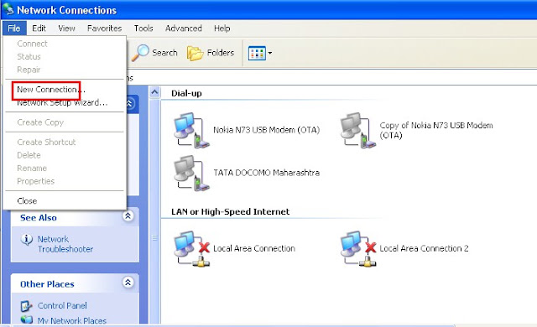Open the Network Troubleshooter link
The height and width of the screenshot is (327, 537).
tap(65, 244)
